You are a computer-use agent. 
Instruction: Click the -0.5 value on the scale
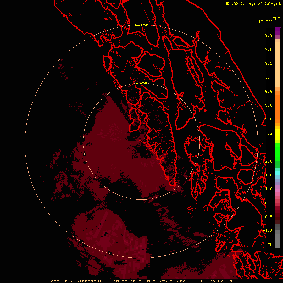pyautogui.click(x=268, y=217)
